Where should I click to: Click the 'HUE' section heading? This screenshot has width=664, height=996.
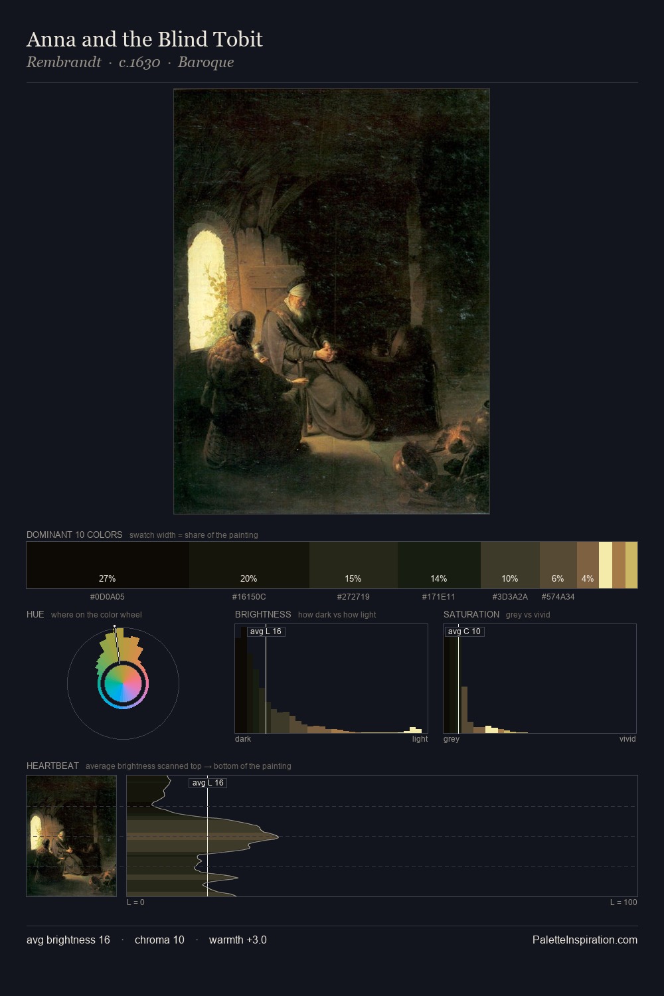[35, 614]
